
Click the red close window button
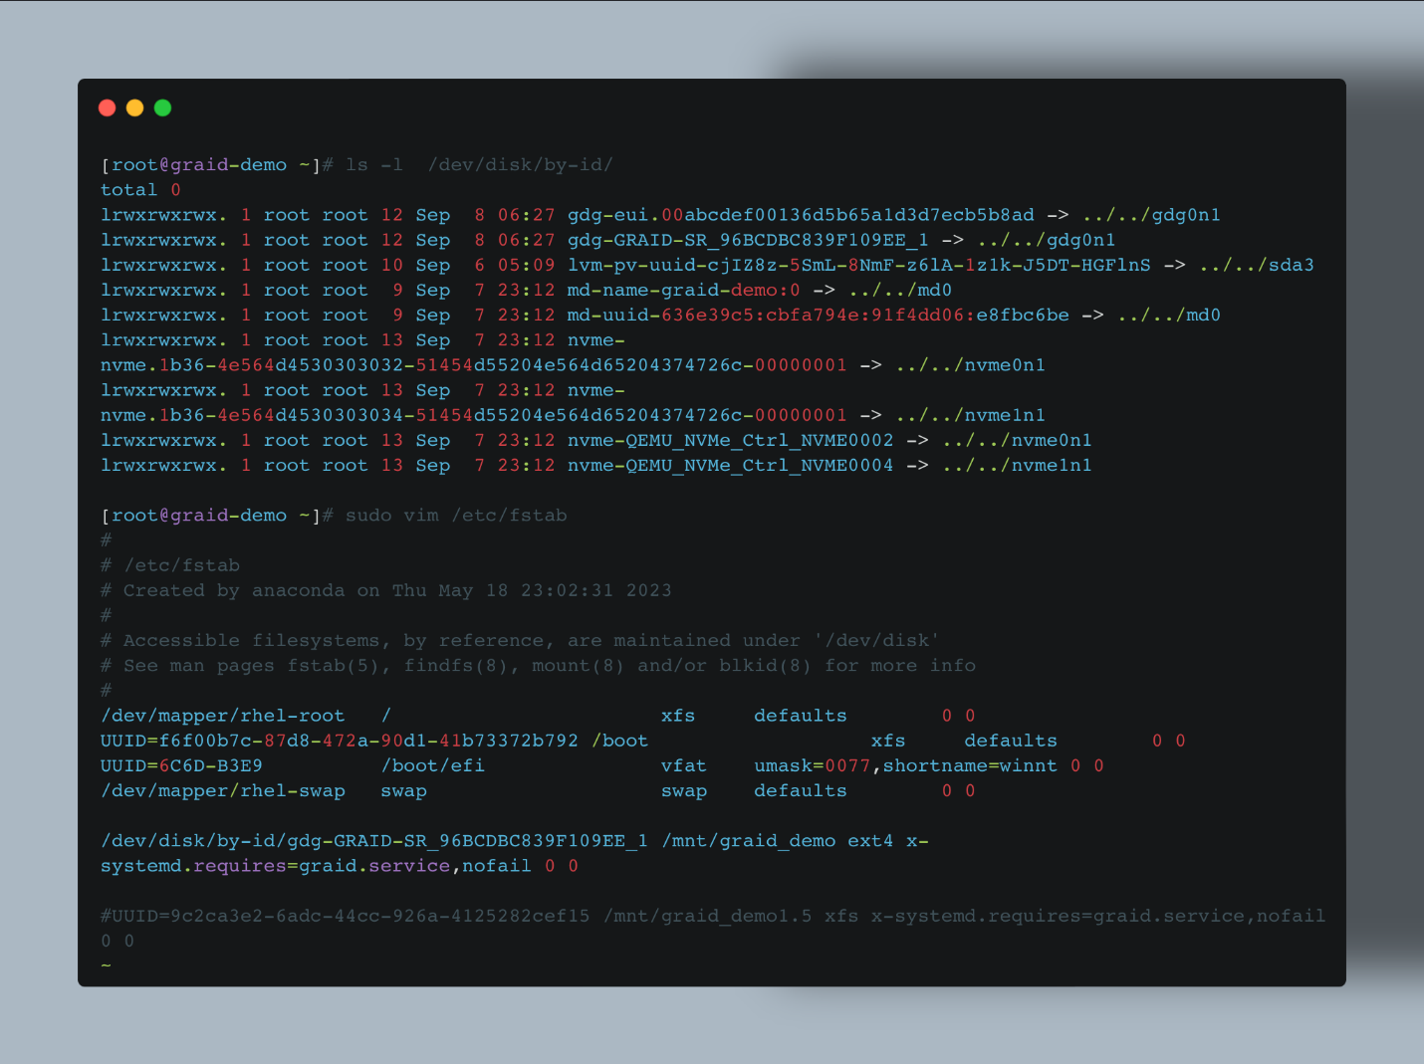tap(108, 108)
